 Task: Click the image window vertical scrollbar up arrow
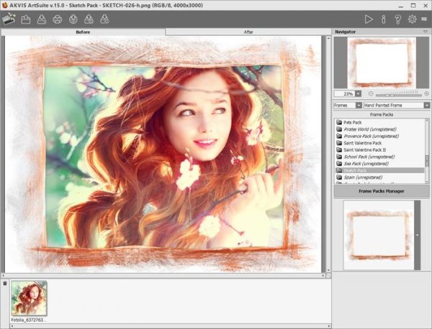[x=328, y=38]
